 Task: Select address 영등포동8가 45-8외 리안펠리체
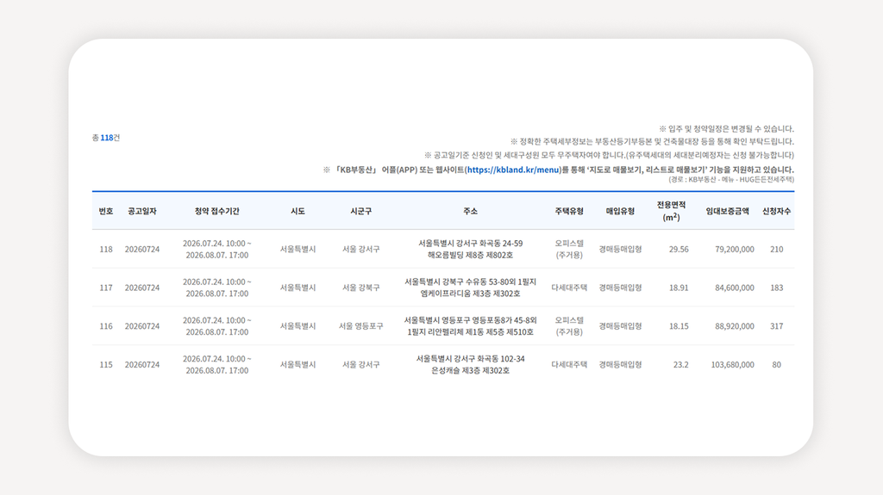click(x=470, y=325)
